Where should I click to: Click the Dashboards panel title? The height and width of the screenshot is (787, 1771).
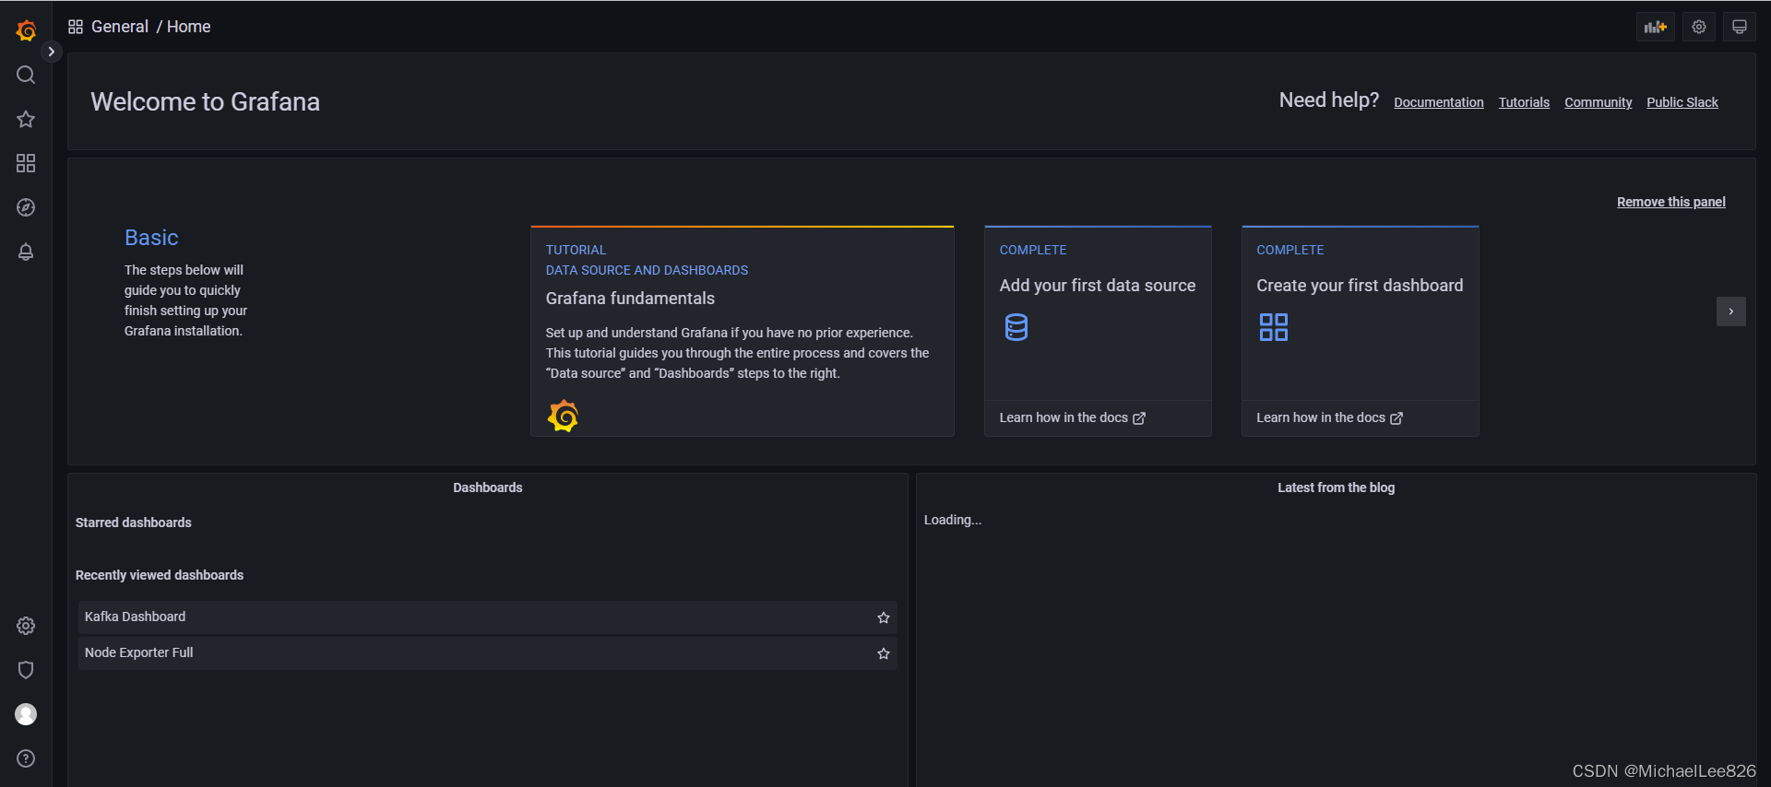488,487
